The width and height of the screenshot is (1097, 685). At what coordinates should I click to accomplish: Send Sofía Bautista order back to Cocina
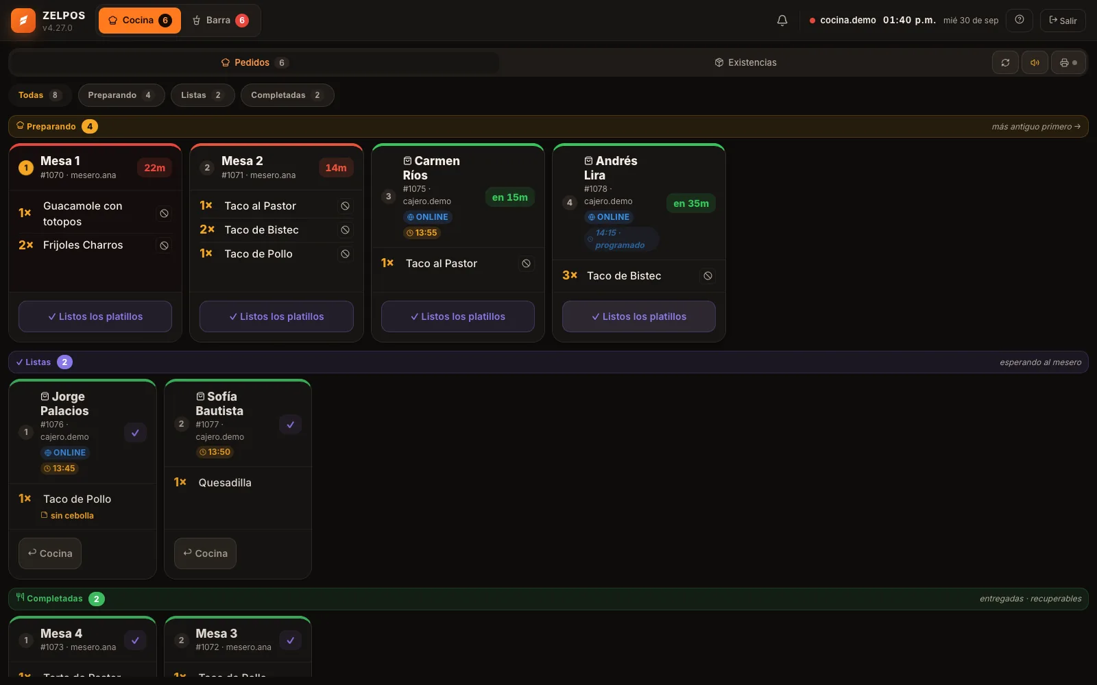pyautogui.click(x=205, y=553)
